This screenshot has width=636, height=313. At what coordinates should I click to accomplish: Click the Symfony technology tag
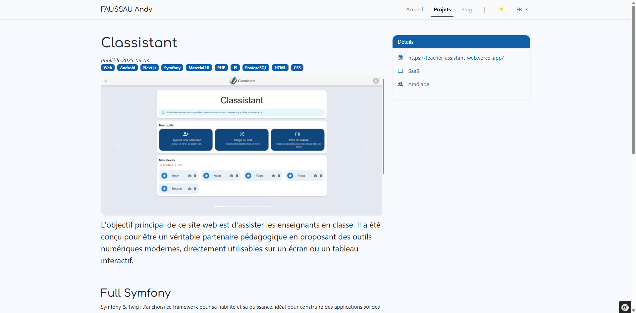pyautogui.click(x=172, y=68)
